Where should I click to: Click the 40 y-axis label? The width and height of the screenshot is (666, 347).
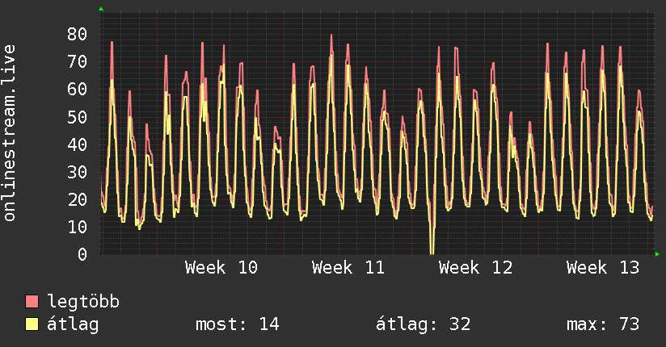[x=78, y=144]
